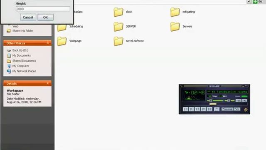Collapse the Details panel
The image size is (266, 150).
[x=48, y=83]
